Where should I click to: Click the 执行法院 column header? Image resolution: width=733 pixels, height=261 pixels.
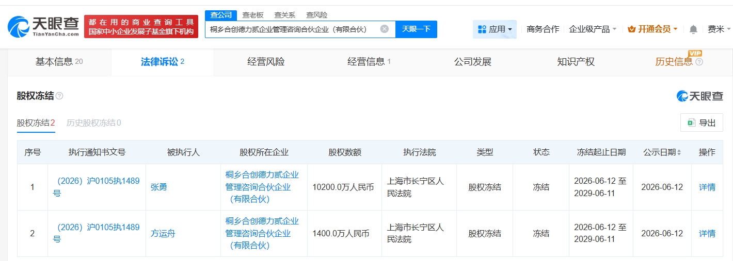[x=419, y=152]
